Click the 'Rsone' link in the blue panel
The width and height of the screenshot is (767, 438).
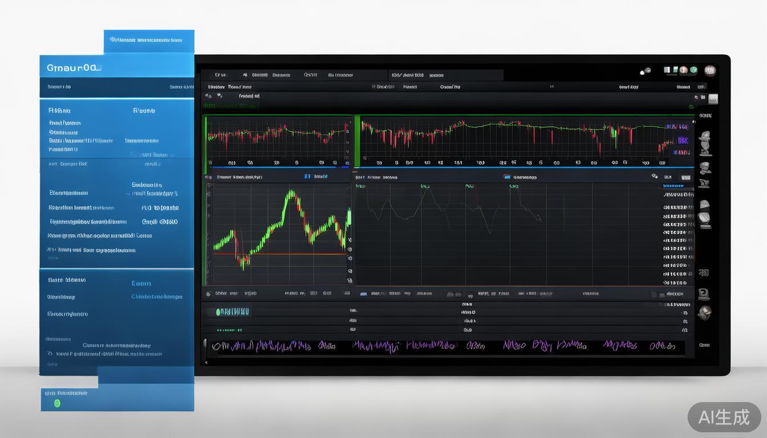tap(144, 111)
